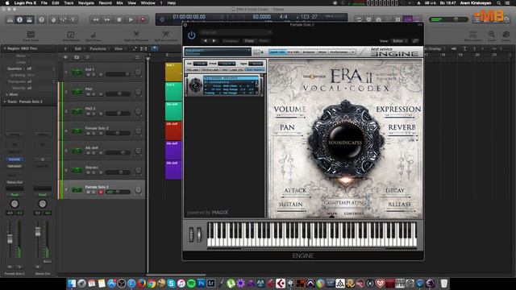516x290 pixels.
Task: Open the Quantize dropdown in inspector
Action: point(29,68)
